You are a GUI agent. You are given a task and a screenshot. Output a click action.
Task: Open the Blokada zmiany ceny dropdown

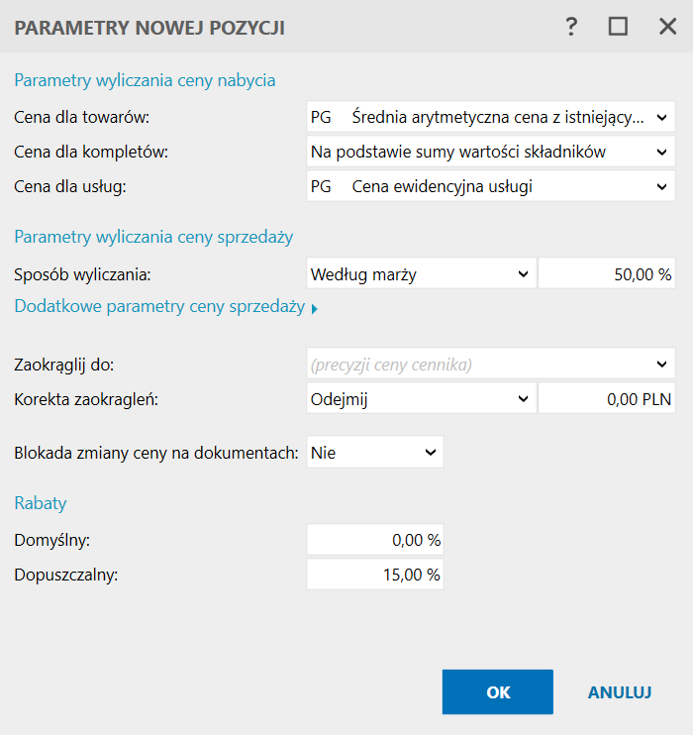pyautogui.click(x=375, y=452)
